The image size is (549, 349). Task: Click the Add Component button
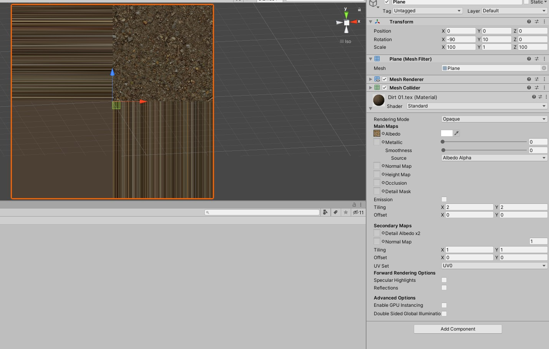[458, 329]
